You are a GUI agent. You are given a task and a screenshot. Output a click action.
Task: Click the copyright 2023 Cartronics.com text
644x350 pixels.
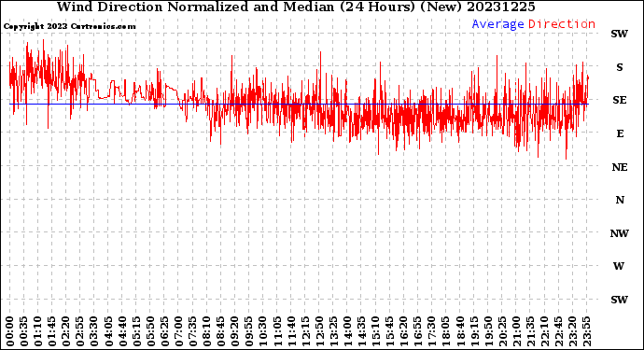click(x=69, y=26)
